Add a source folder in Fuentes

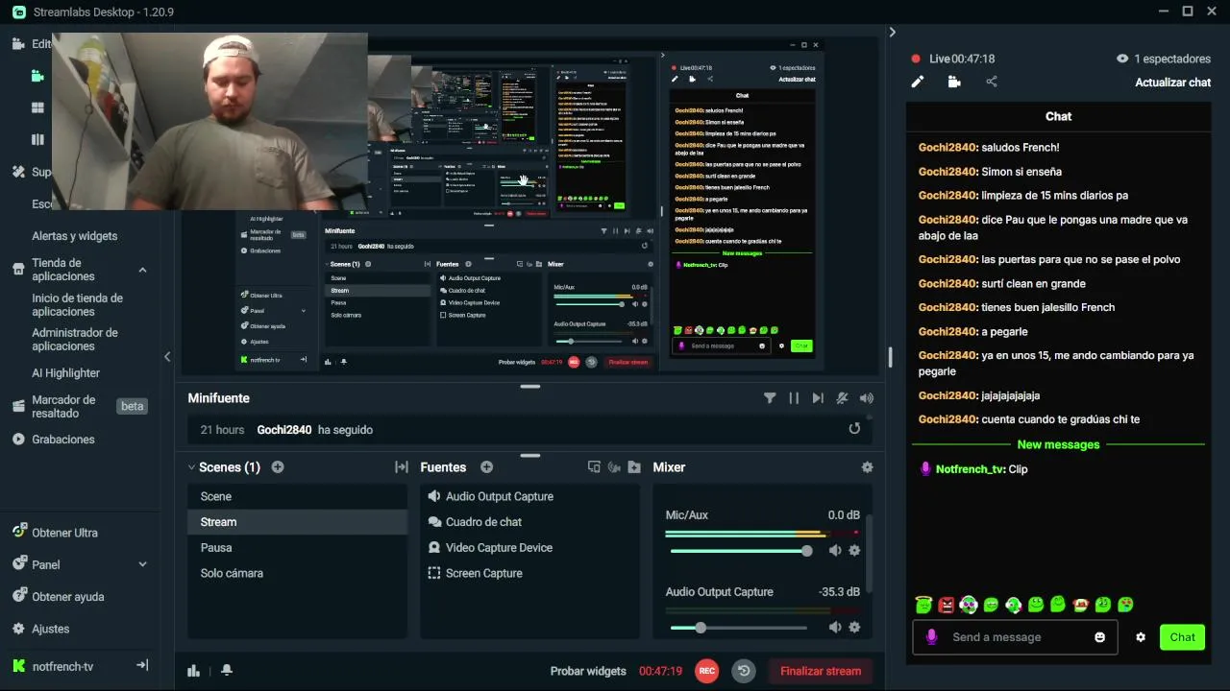634,467
